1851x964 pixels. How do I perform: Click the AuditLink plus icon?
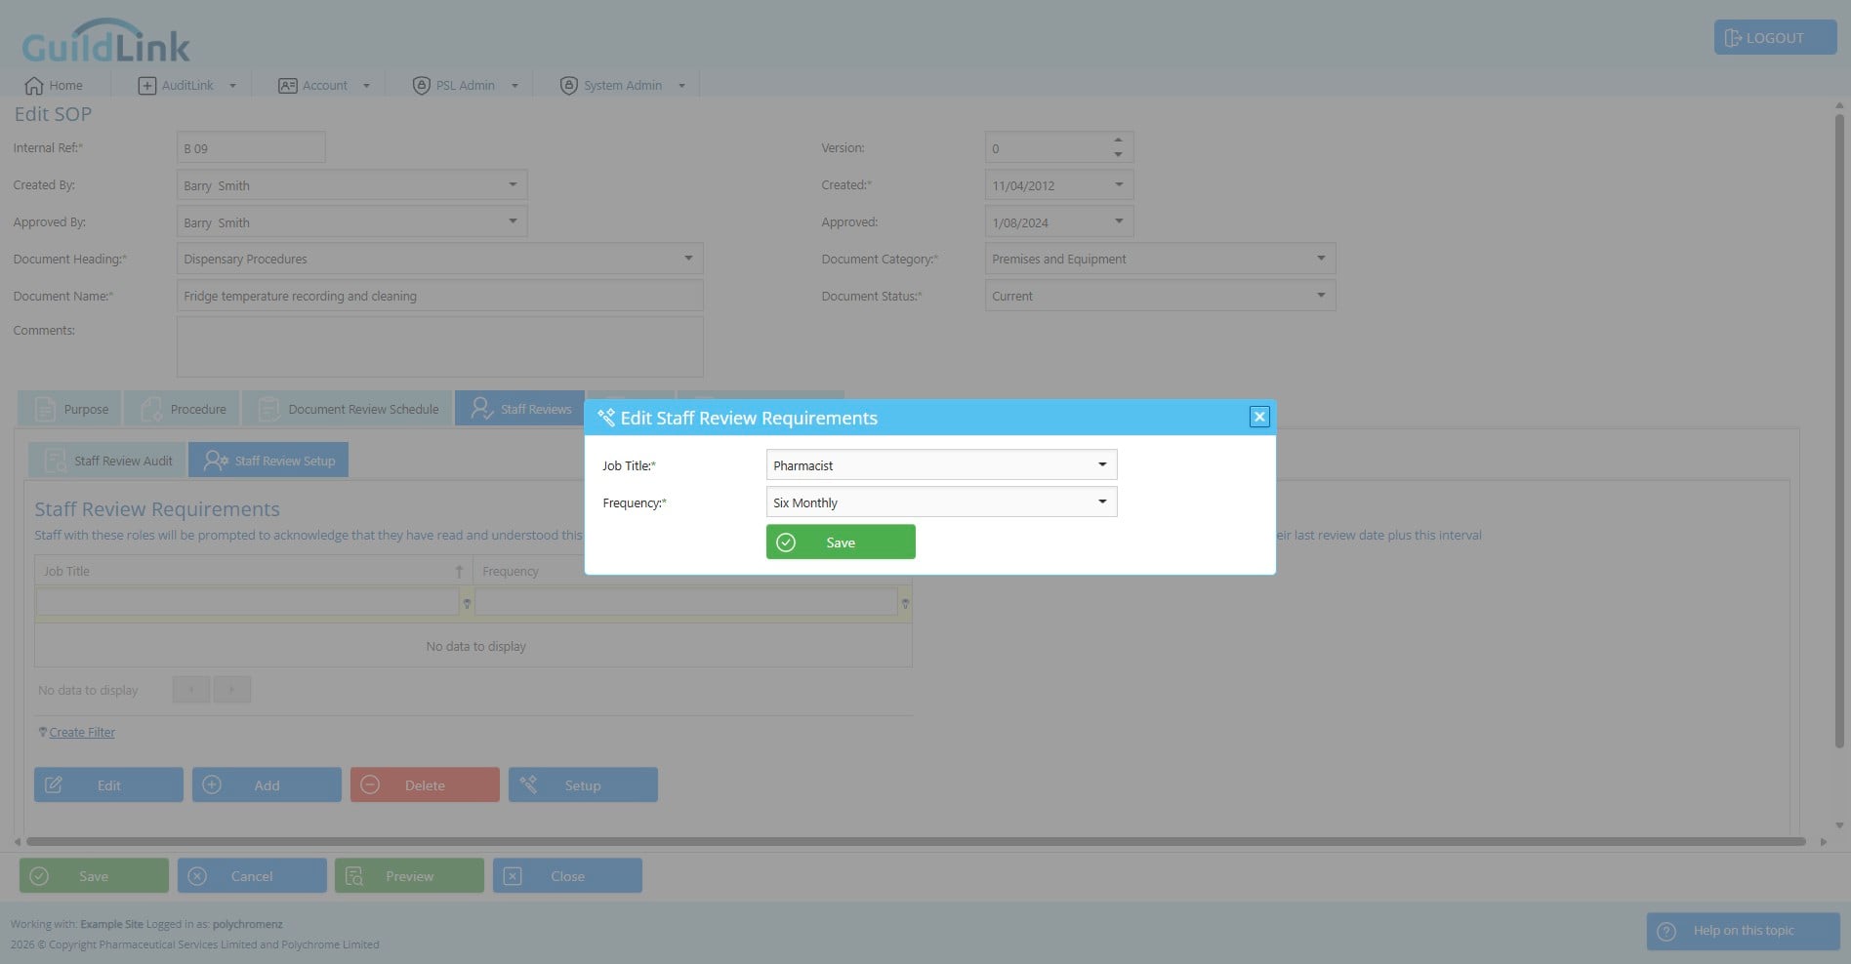[146, 86]
